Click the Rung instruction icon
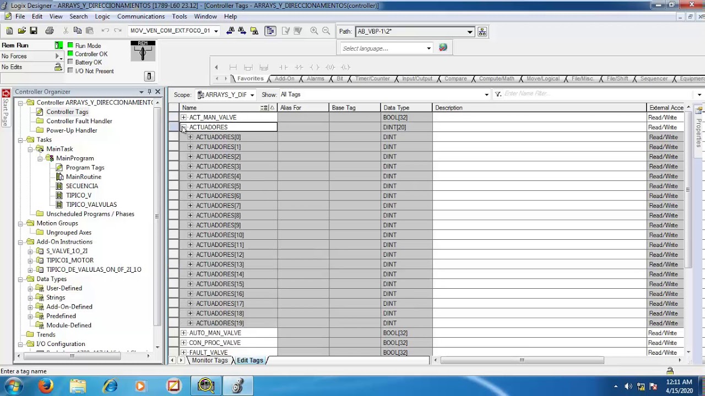The height and width of the screenshot is (396, 705). tap(232, 67)
